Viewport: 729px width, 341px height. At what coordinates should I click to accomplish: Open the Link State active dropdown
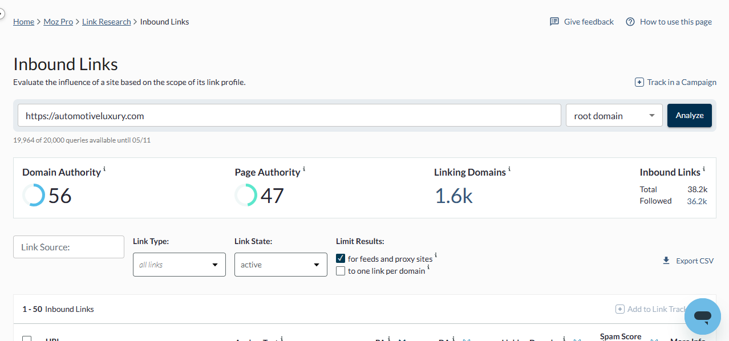tap(281, 265)
